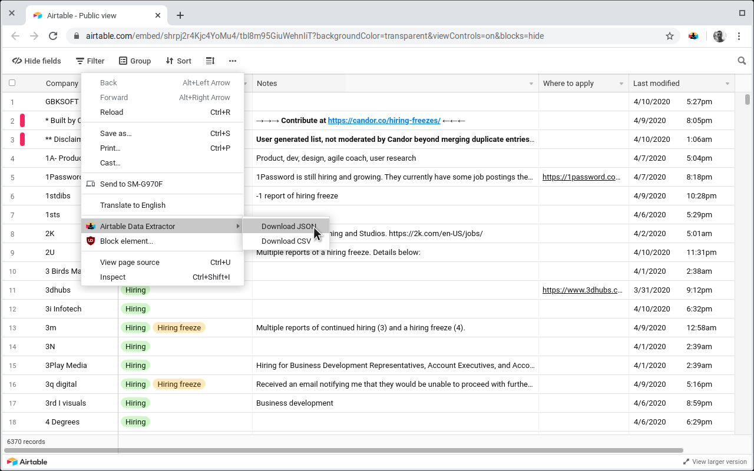Click the 4/10/2020 date in GBKSOFT row
Screen dimensions: 754x471
click(652, 101)
